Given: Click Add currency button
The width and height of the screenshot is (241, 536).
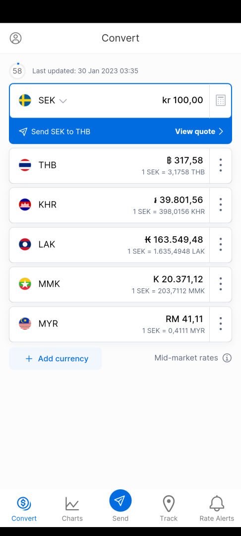Looking at the screenshot, I should 56,359.
